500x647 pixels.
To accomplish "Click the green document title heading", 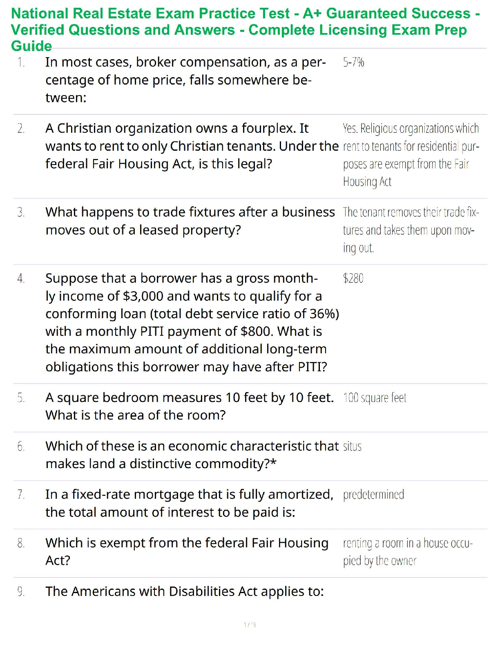I will pyautogui.click(x=245, y=29).
